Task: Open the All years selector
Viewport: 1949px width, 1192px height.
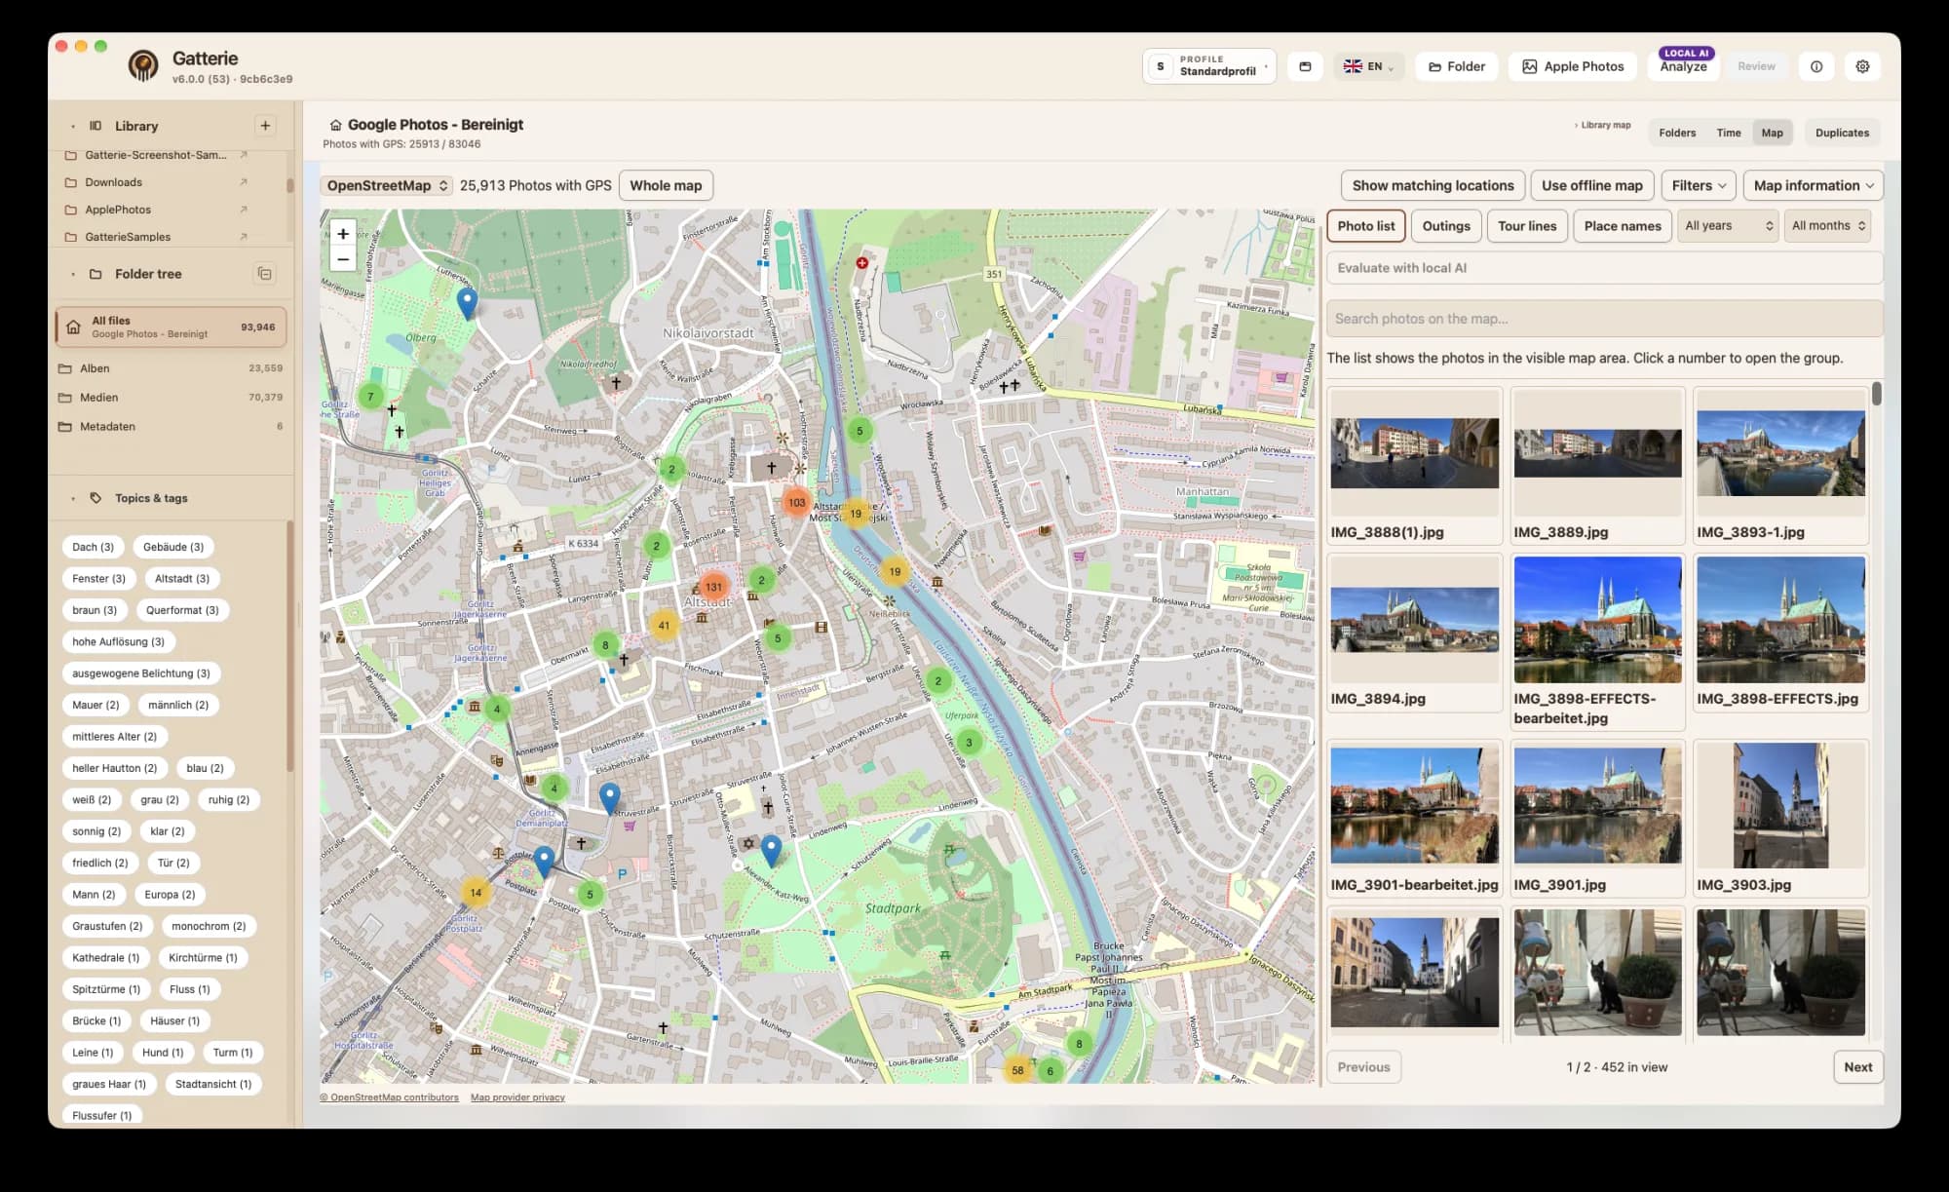Action: 1728,226
